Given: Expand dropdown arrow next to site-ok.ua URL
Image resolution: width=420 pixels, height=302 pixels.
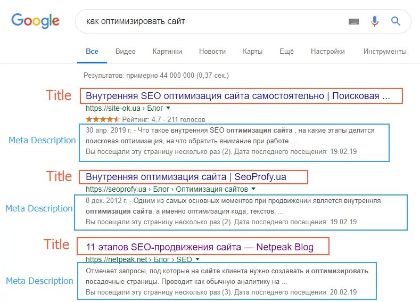Looking at the screenshot, I should pos(168,108).
